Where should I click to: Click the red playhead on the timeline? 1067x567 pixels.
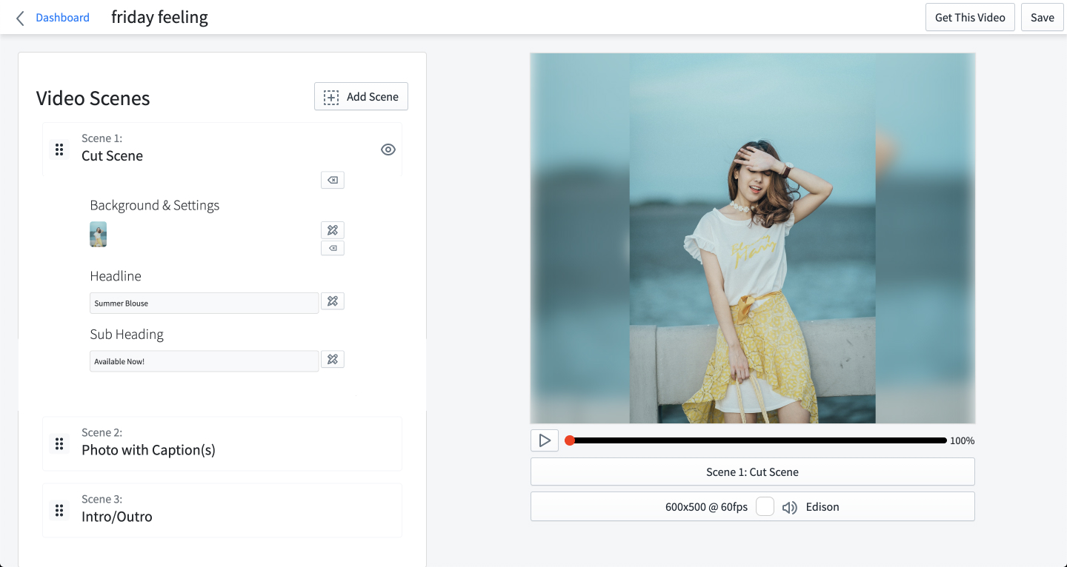(x=570, y=440)
